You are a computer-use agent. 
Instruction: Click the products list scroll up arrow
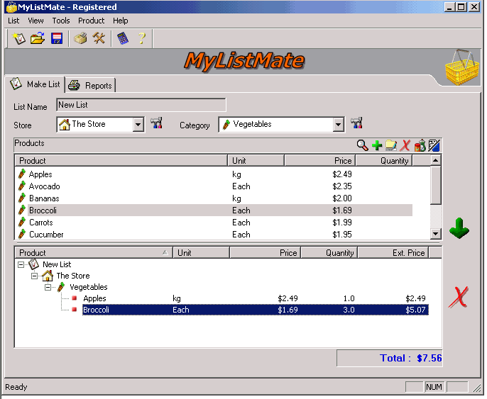click(x=436, y=161)
